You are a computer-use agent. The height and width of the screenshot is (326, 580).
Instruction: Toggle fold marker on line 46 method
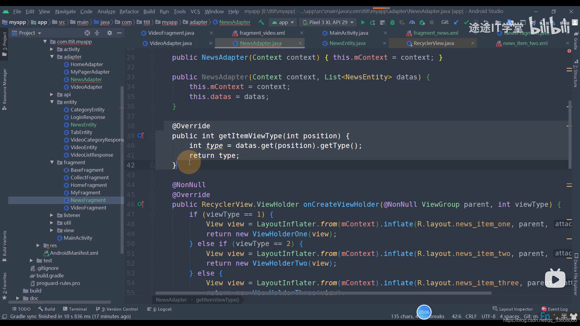point(152,205)
